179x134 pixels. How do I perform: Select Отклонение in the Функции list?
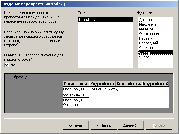156,34
